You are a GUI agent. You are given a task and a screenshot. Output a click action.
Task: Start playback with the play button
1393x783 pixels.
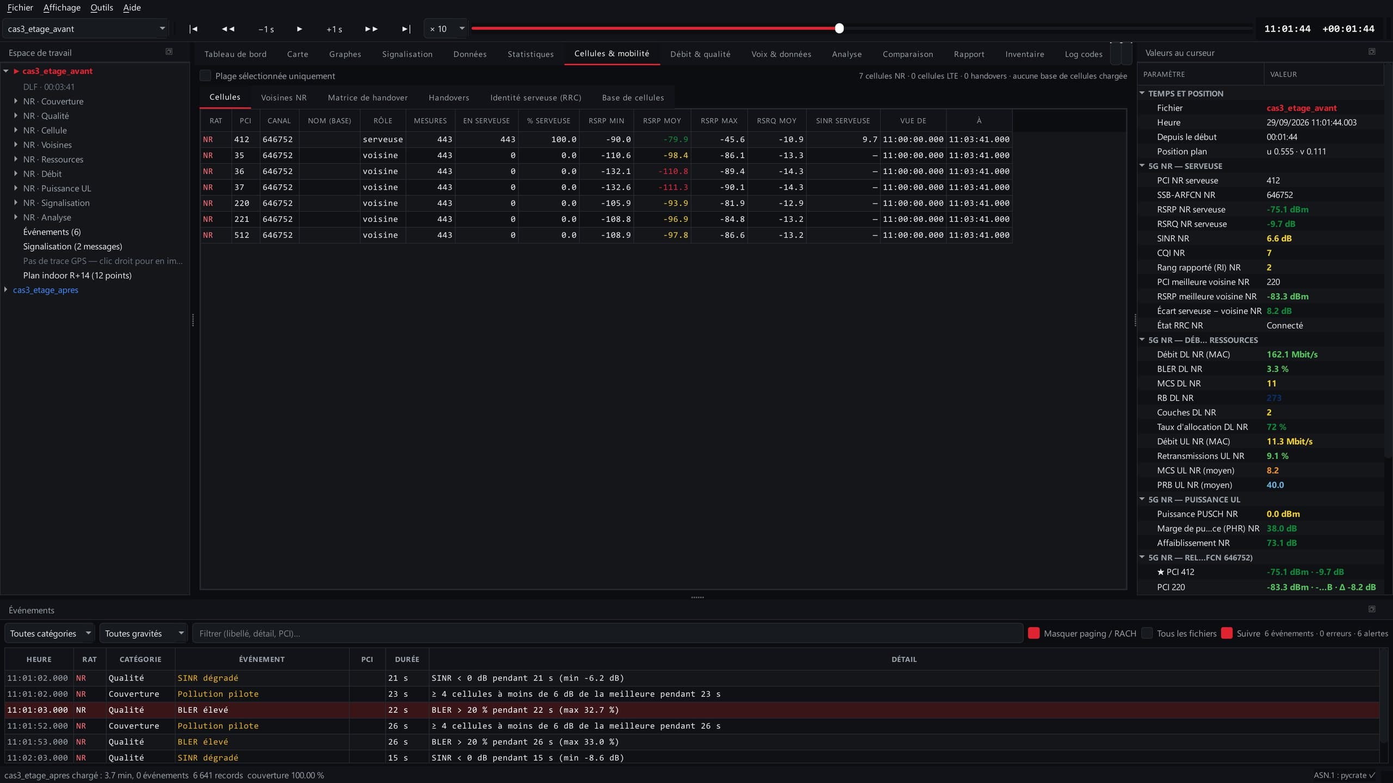click(299, 29)
